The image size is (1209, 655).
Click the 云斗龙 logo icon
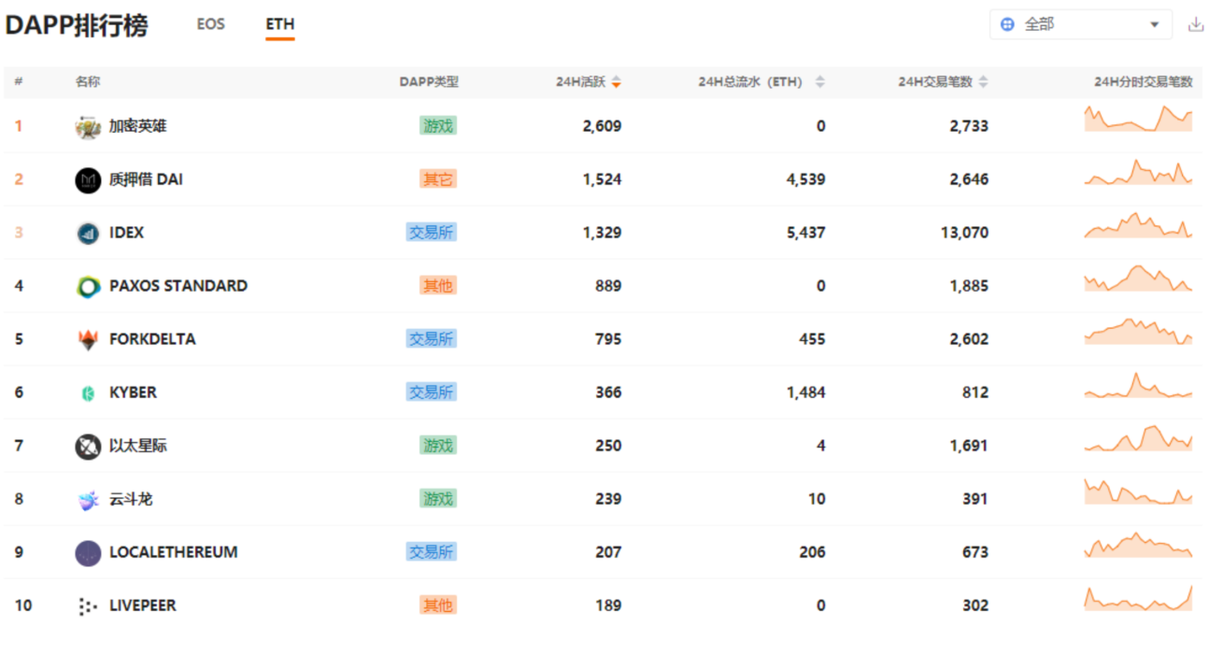click(88, 500)
